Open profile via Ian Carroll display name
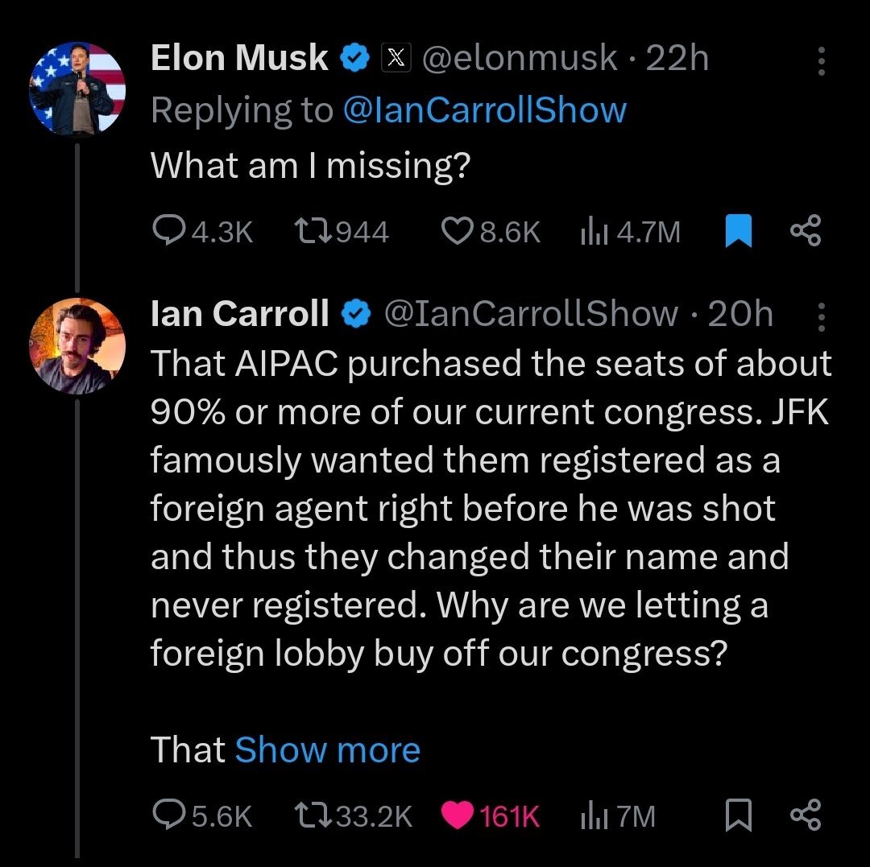Screen dimensions: 870x867 240,313
